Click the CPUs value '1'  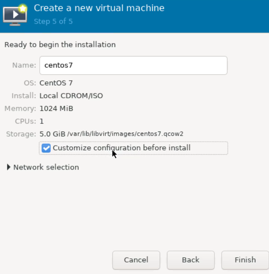42,121
